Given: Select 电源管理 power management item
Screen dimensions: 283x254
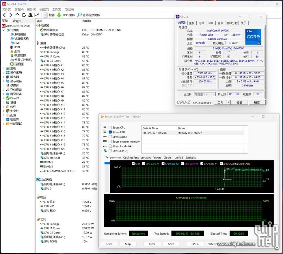Looking at the screenshot, I should pos(20,56).
